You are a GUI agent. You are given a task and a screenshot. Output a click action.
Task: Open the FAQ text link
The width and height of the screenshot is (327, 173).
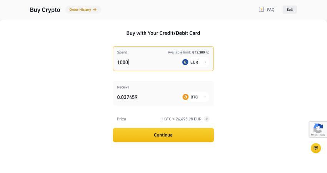[271, 10]
